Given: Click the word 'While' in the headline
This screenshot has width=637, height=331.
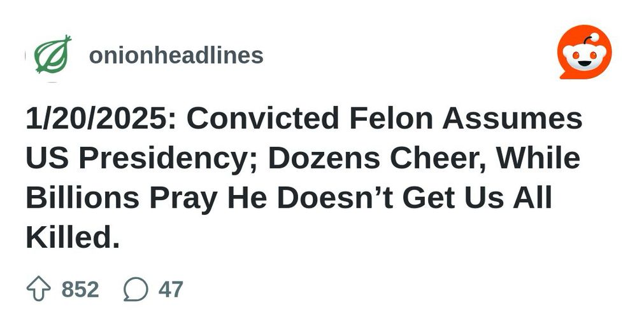Looking at the screenshot, I should click(x=541, y=158).
